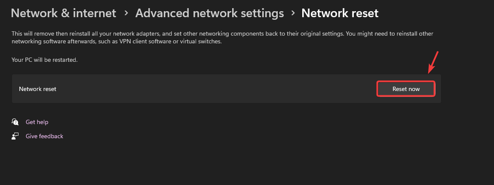Image resolution: width=494 pixels, height=185 pixels.
Task: Open the Give feedback link
Action: click(x=44, y=136)
